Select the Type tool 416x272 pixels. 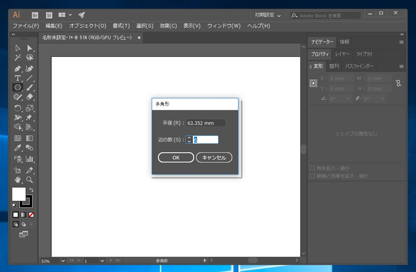point(18,78)
